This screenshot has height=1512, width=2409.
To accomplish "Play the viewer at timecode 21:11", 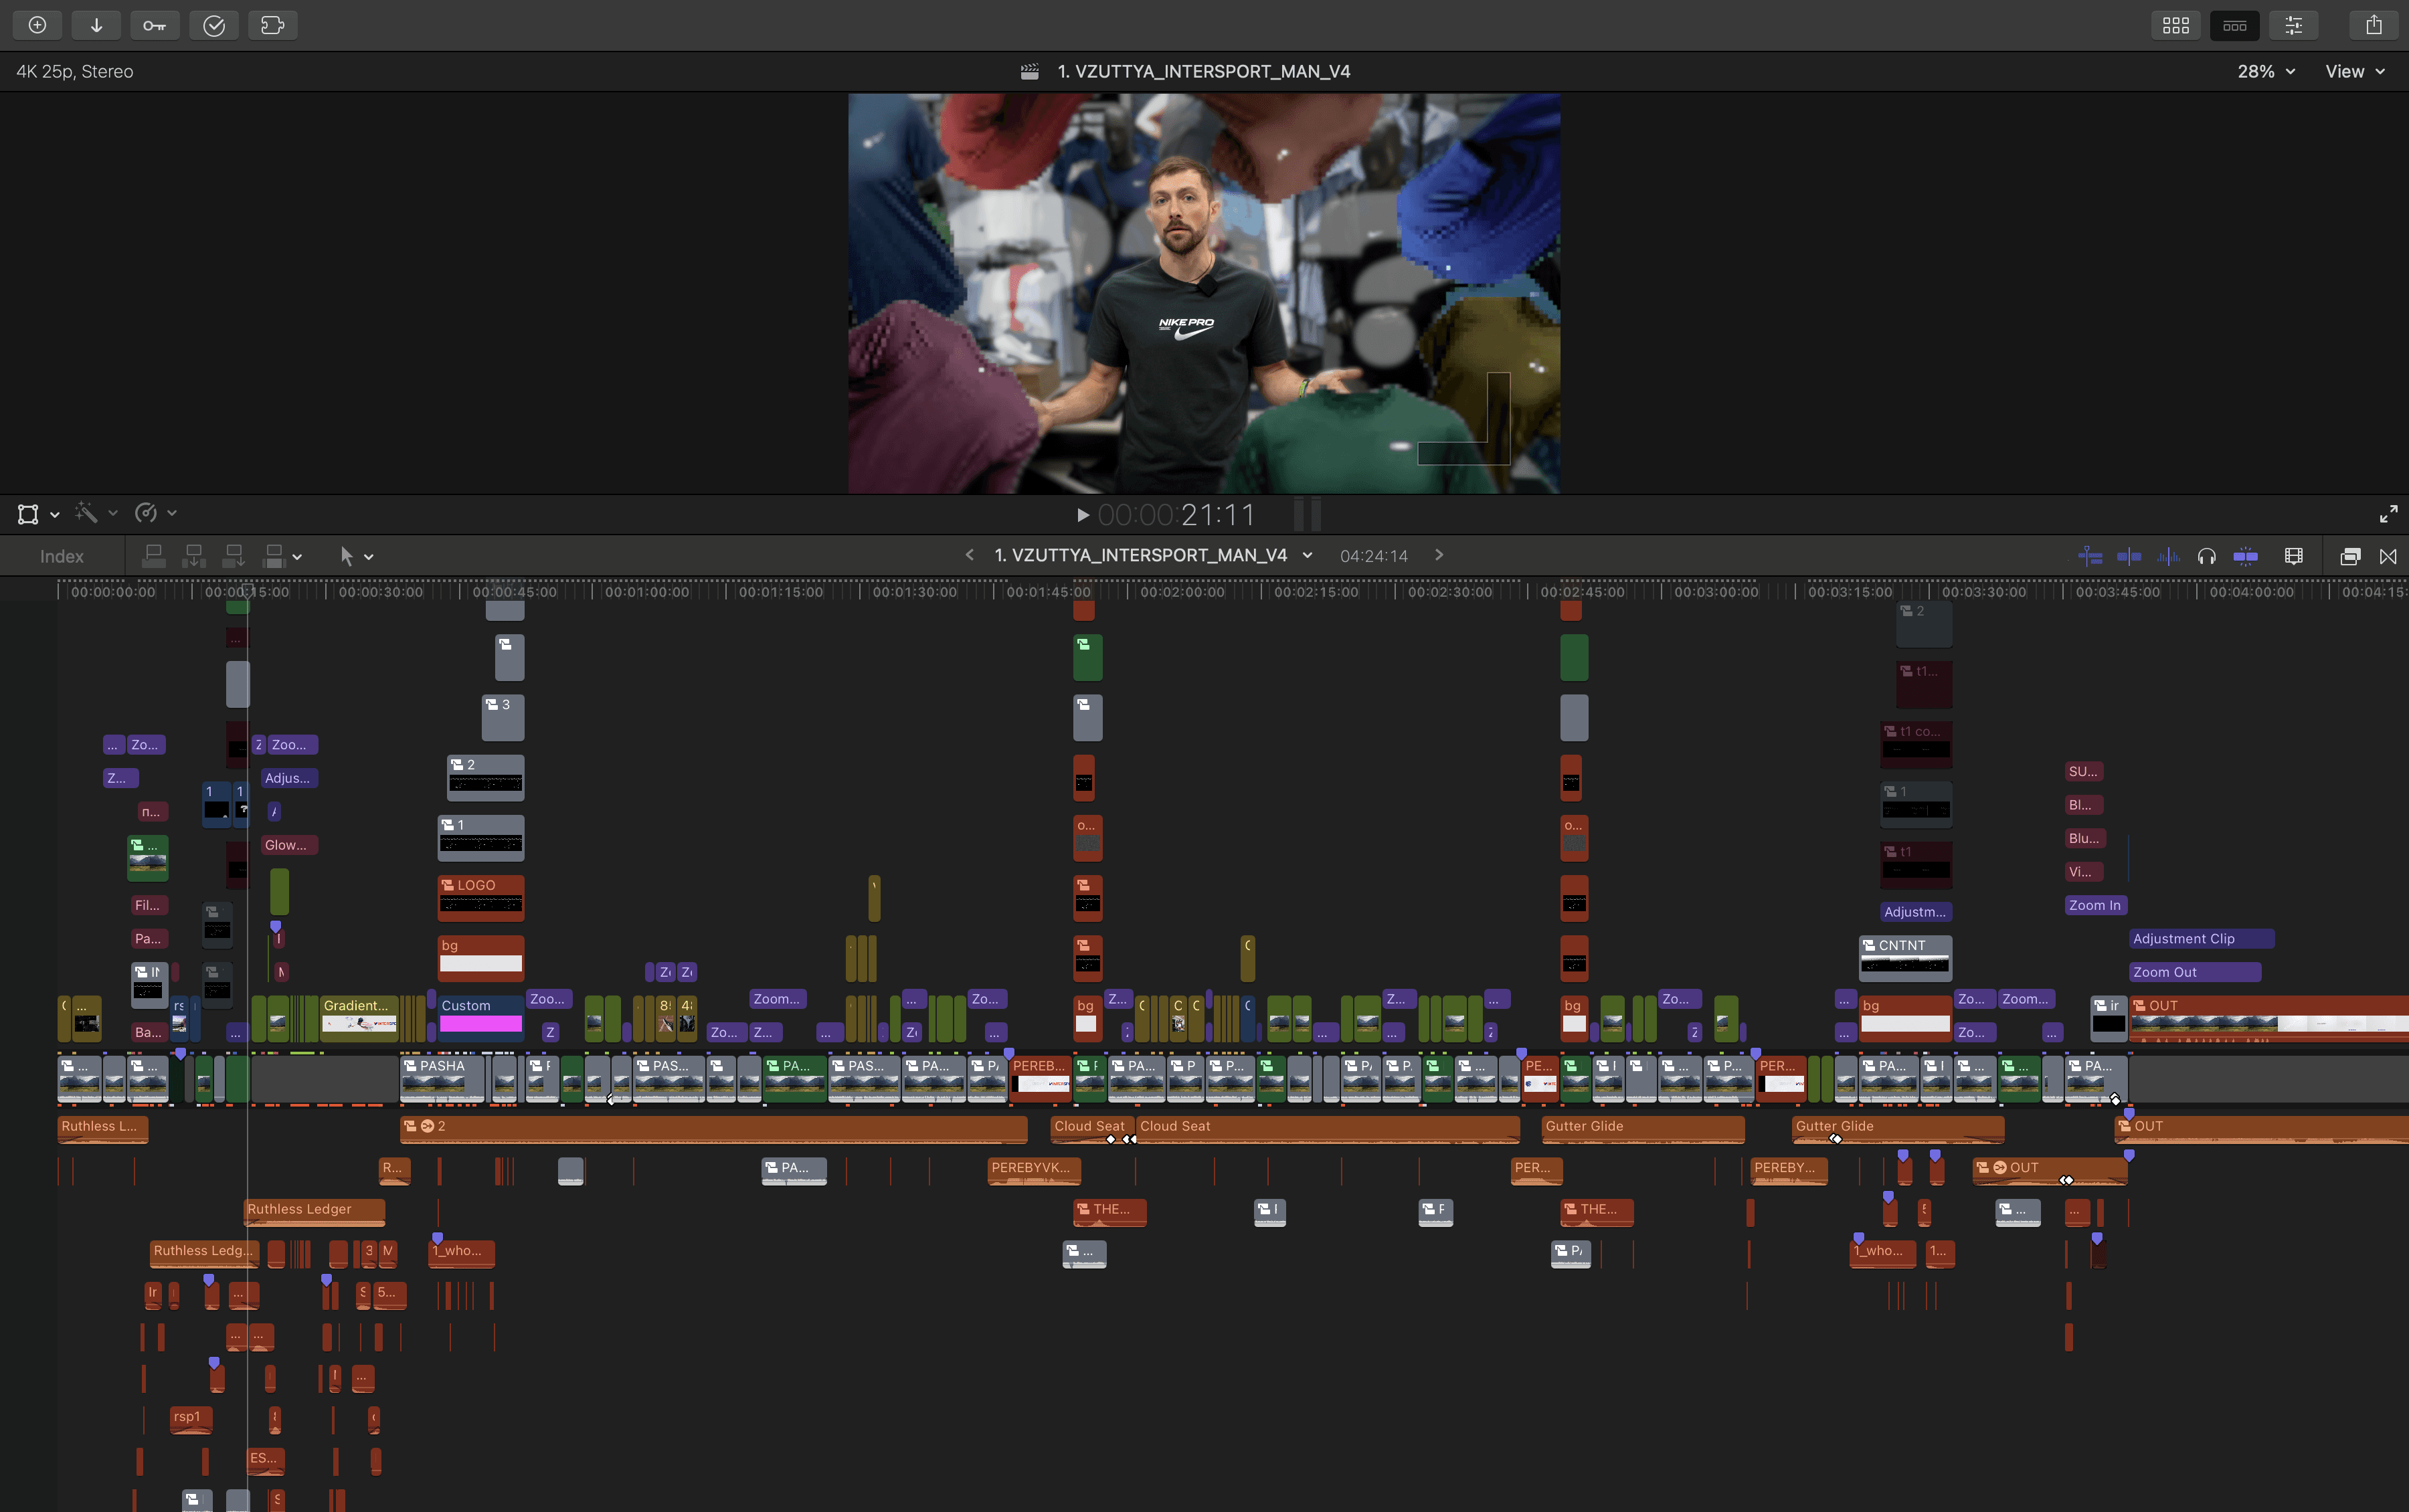I will pos(1082,515).
